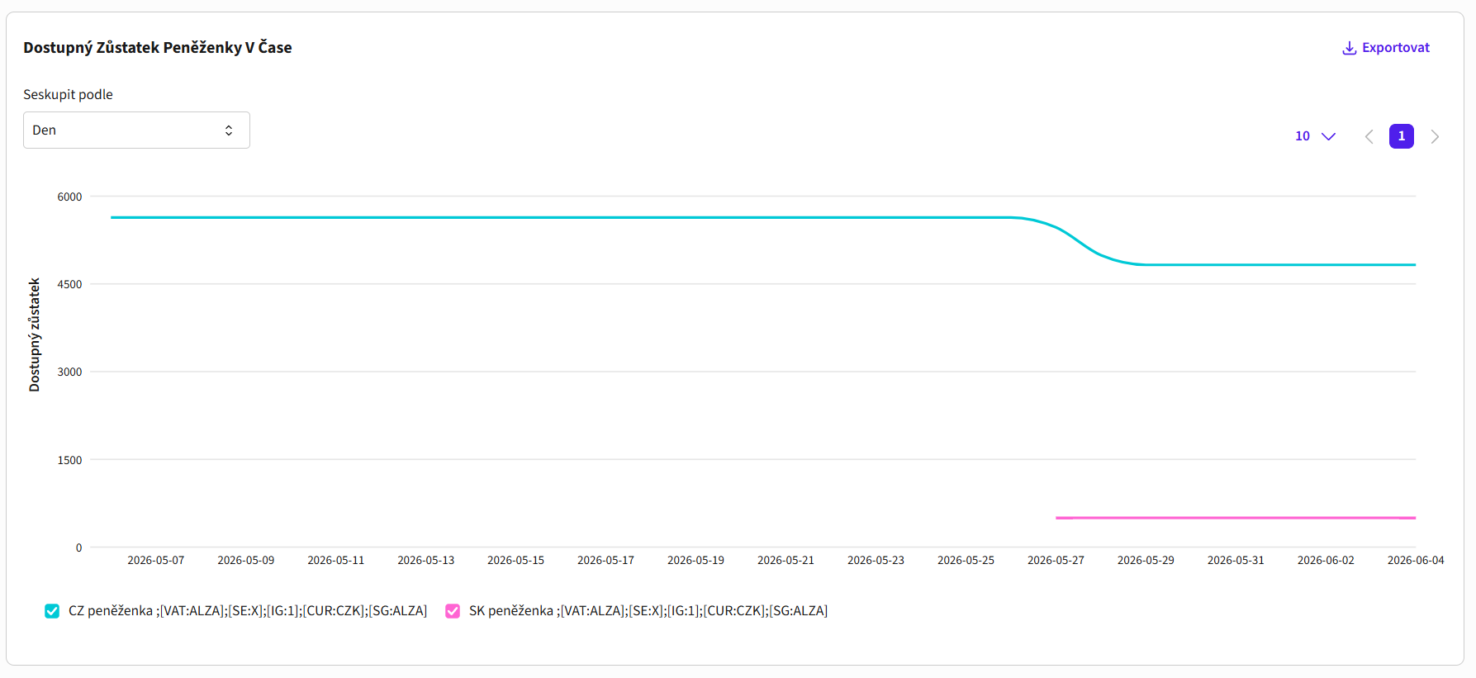
Task: Click the pink SK peněženka line
Action: click(1236, 518)
